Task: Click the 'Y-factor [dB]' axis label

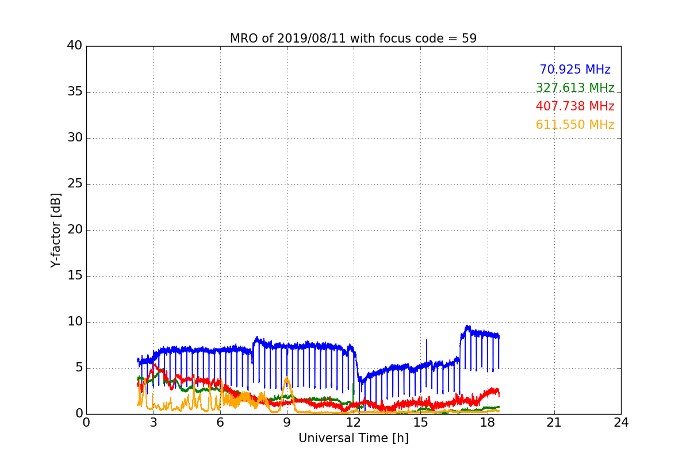Action: pyautogui.click(x=55, y=230)
